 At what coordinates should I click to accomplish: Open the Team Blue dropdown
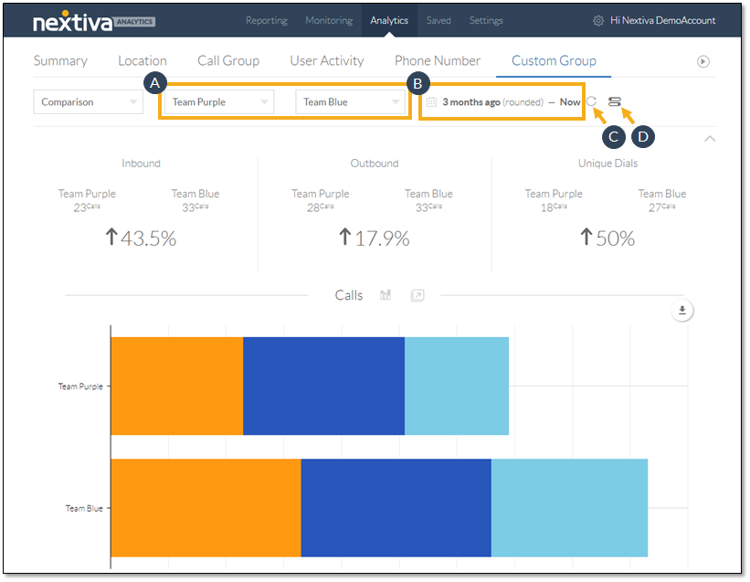click(x=351, y=101)
